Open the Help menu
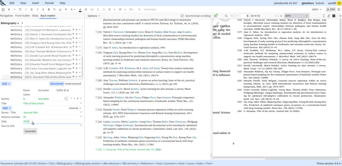Viewport: 342px width, 166px height. (x=62, y=3)
